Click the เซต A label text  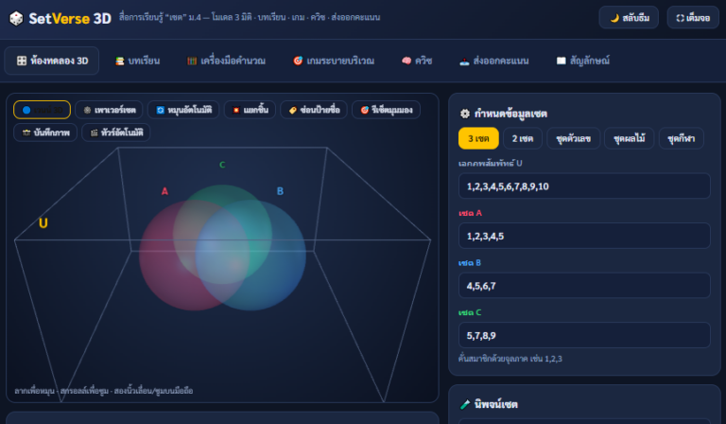click(470, 213)
